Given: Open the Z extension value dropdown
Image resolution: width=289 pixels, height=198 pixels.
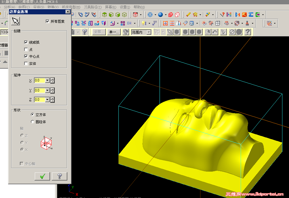Looking at the screenshot, I should tap(47, 100).
